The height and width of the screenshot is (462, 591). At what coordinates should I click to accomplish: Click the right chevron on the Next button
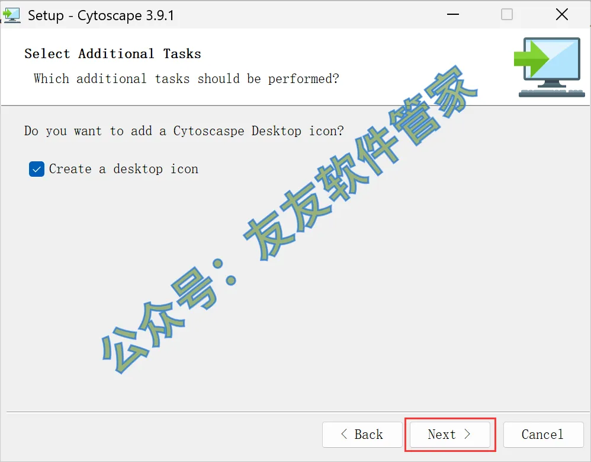tap(467, 434)
